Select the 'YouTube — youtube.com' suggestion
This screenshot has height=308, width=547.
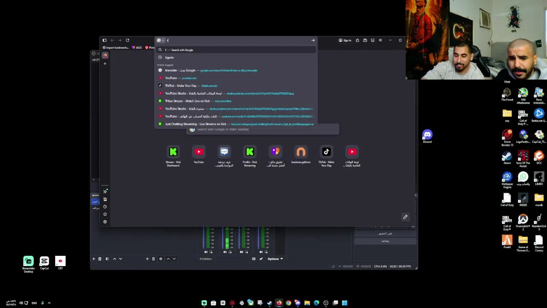click(x=236, y=78)
